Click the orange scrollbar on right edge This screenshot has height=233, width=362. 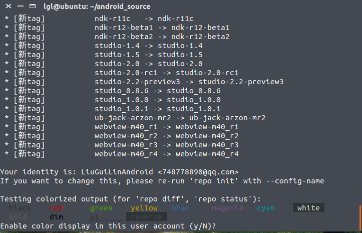pos(359,216)
